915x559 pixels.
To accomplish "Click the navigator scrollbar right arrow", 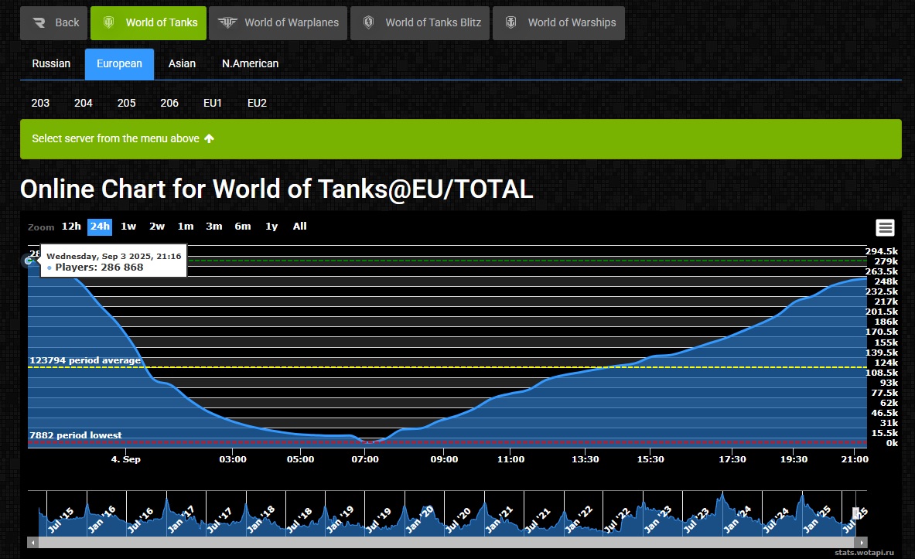I will click(x=862, y=543).
